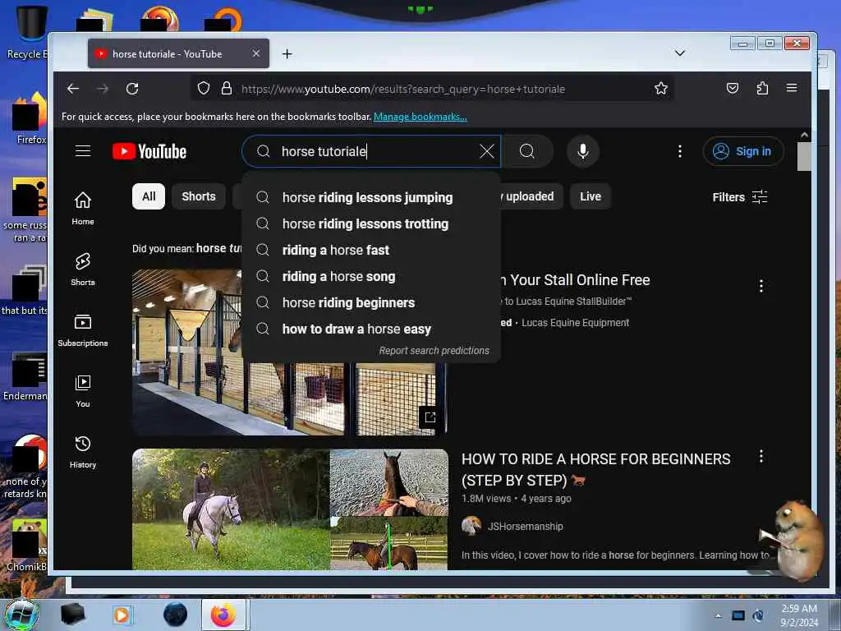Screen dimensions: 841x631
Task: Clear the search box with X
Action: pyautogui.click(x=486, y=151)
